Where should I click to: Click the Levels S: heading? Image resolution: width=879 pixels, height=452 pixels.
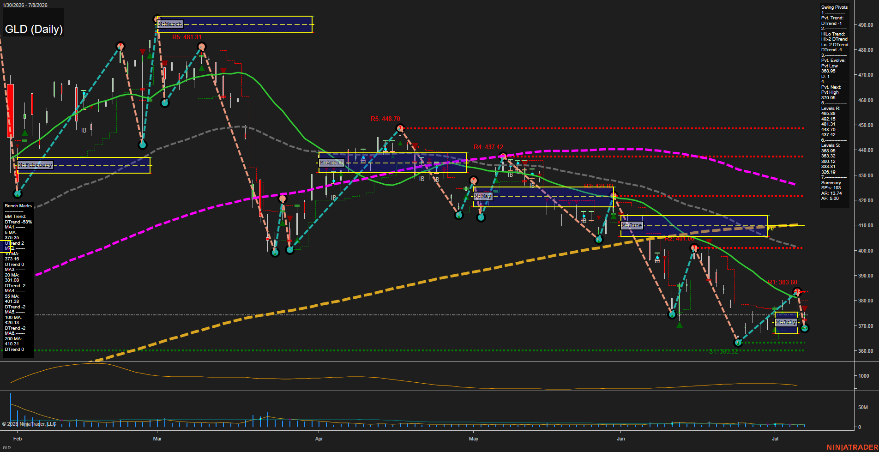click(x=831, y=145)
